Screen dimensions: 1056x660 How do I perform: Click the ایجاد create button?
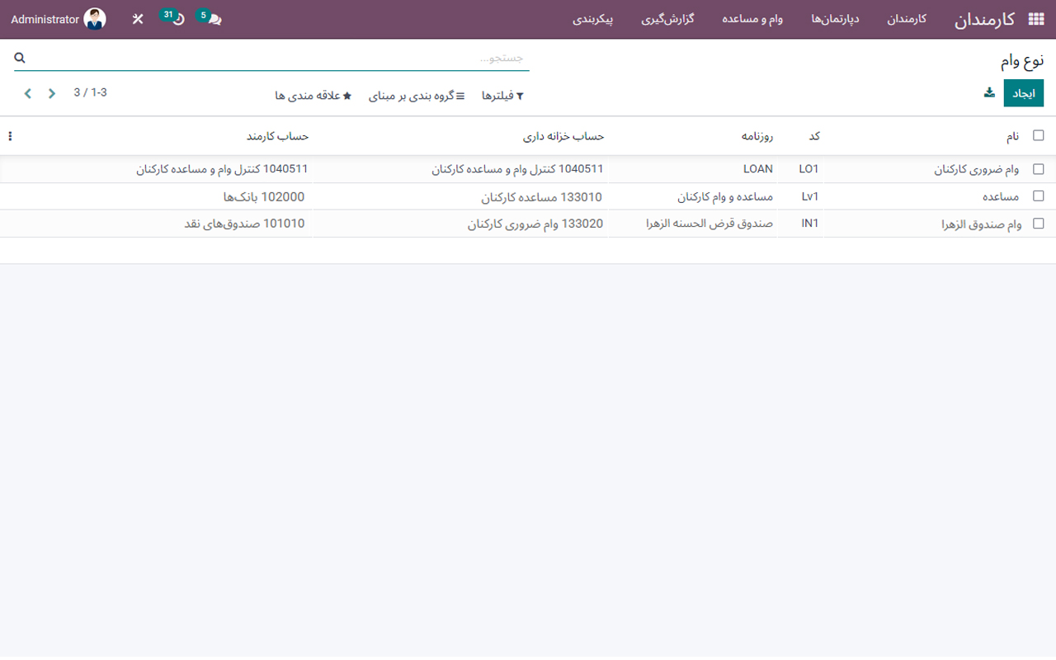pyautogui.click(x=1023, y=93)
